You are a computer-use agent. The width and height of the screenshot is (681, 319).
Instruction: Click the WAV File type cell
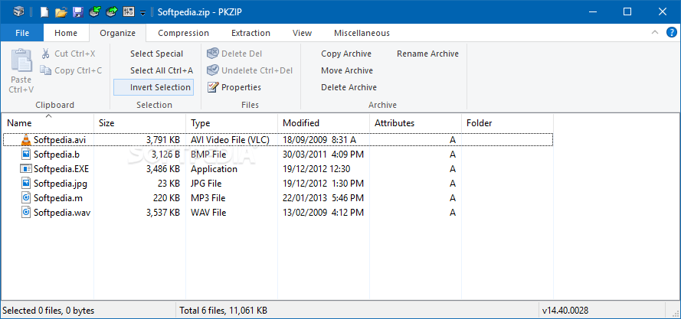(208, 213)
